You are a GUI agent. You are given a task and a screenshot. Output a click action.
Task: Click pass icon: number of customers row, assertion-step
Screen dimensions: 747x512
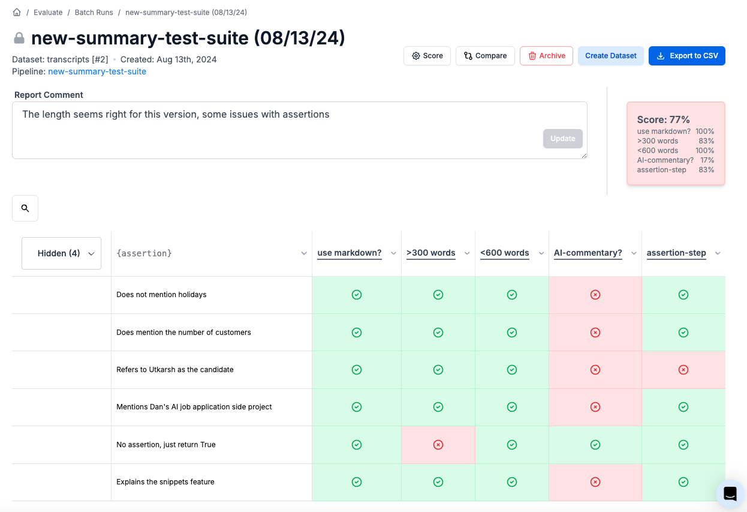tap(683, 333)
